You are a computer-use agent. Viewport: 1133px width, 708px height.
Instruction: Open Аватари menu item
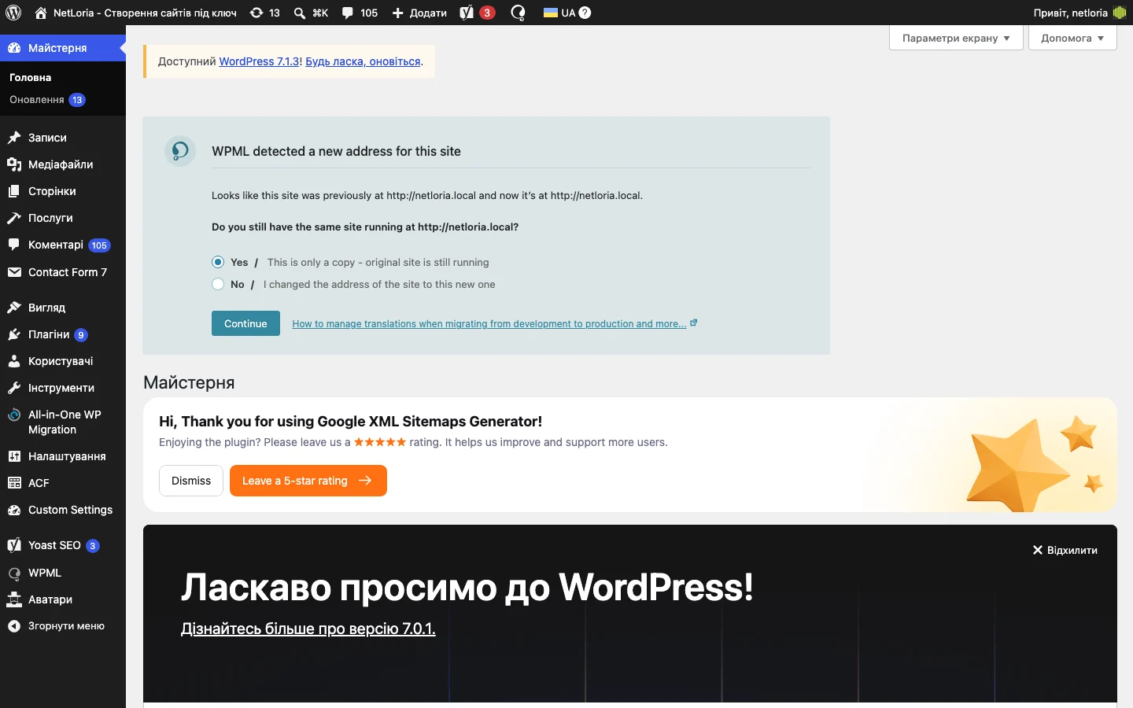pos(63,599)
